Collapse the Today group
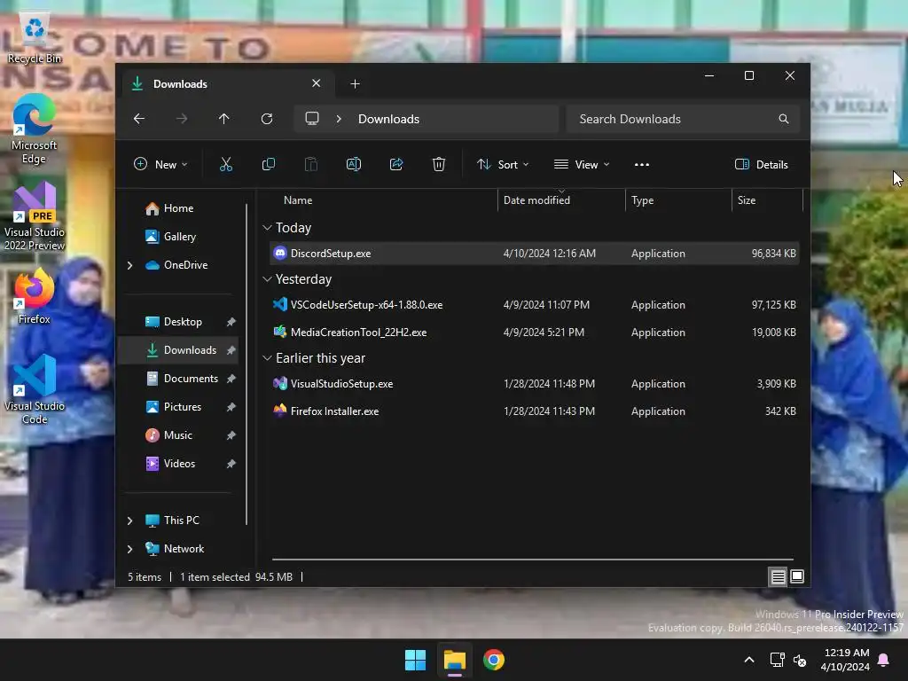908x681 pixels. tap(267, 228)
